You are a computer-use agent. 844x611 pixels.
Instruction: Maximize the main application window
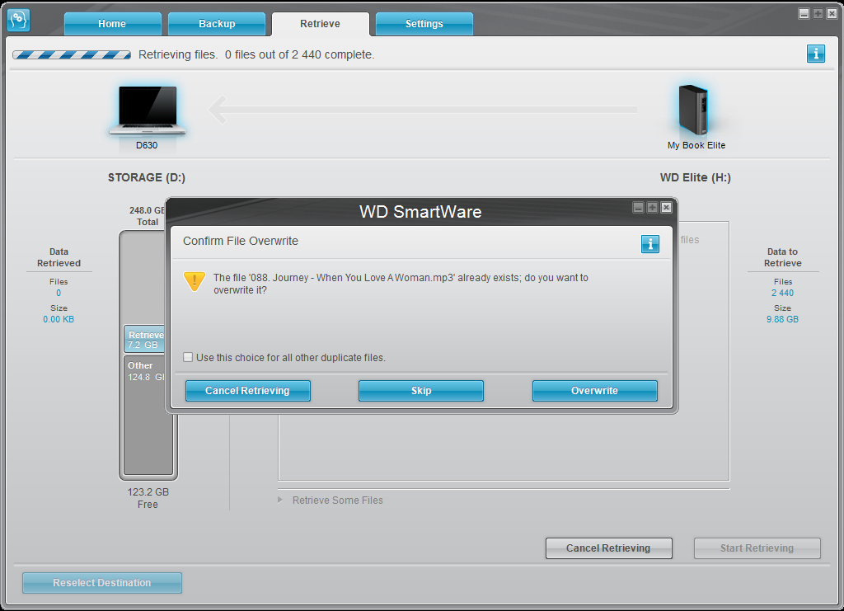(818, 13)
